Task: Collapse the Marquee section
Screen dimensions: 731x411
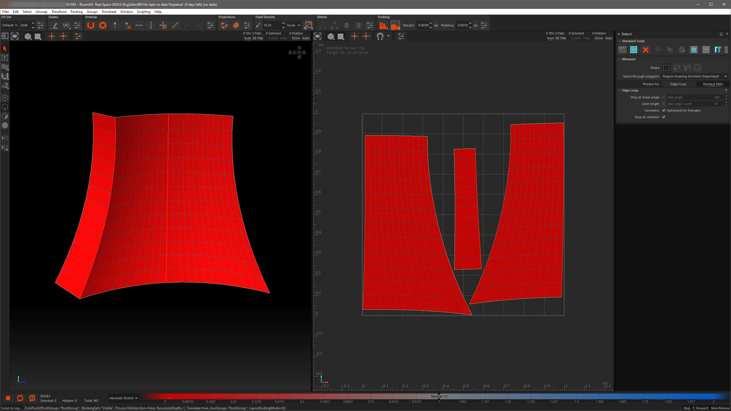Action: (x=620, y=59)
